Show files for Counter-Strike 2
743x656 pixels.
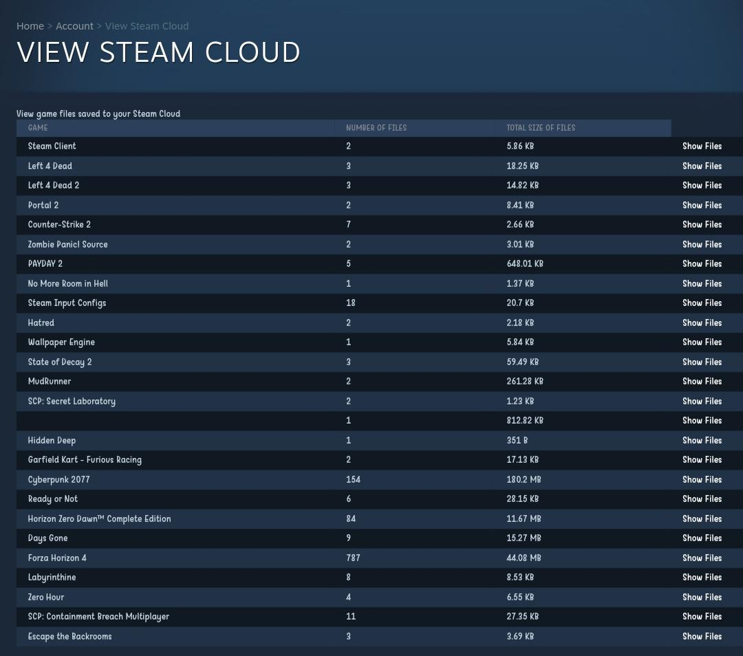[x=702, y=225]
